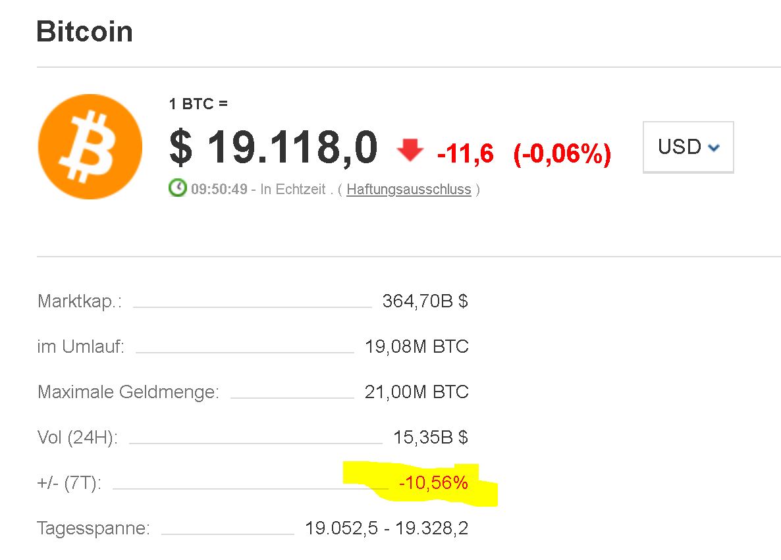
Task: Click the 364,70B $ market cap value
Action: pyautogui.click(x=425, y=301)
